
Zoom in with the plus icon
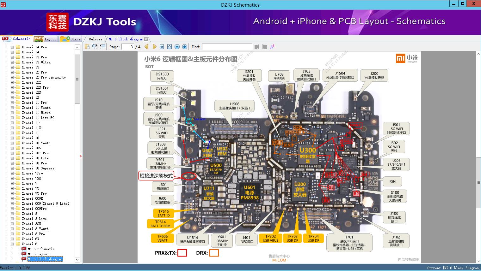[x=185, y=47]
